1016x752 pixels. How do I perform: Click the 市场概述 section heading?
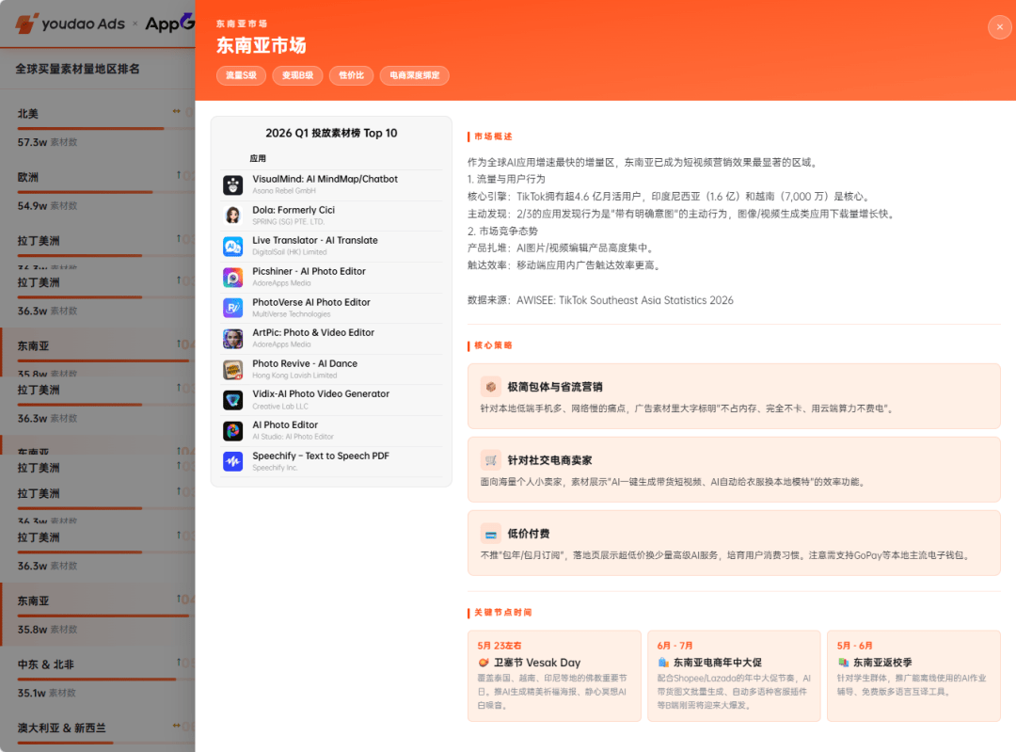(x=493, y=136)
